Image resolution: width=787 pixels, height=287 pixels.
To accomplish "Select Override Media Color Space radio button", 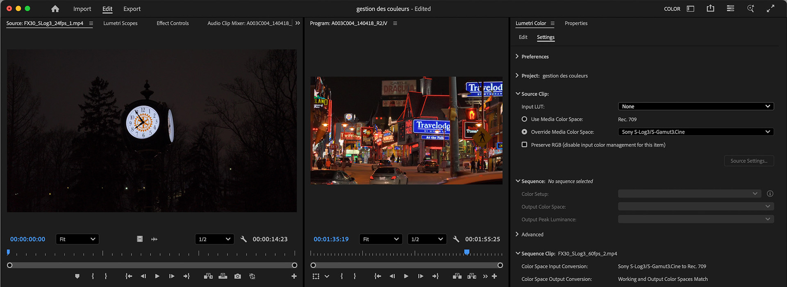I will 524,132.
